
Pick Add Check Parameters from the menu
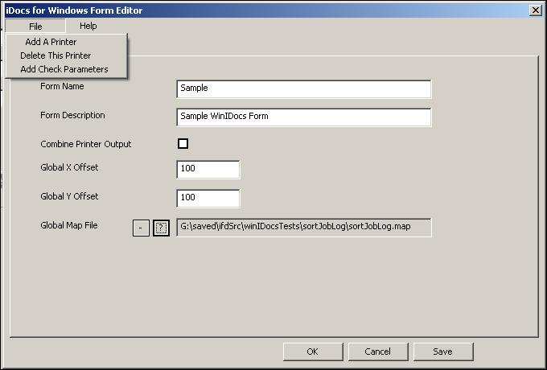[66, 69]
